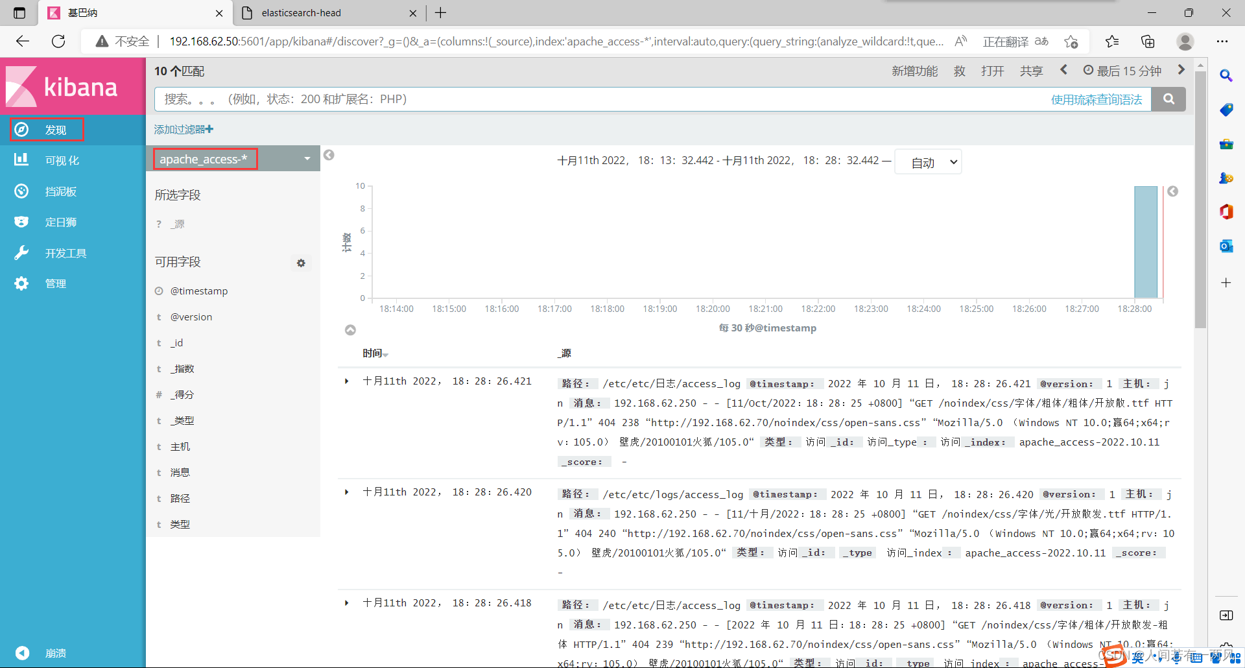Screen dimensions: 1245x668
Task: Open the browser collections icon
Action: [1148, 42]
